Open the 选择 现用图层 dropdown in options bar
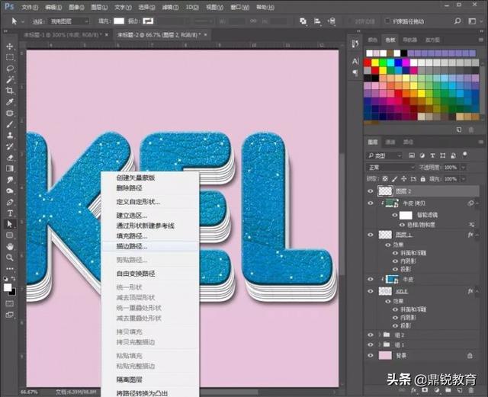Screen dimensions: 488x397 click(69, 21)
